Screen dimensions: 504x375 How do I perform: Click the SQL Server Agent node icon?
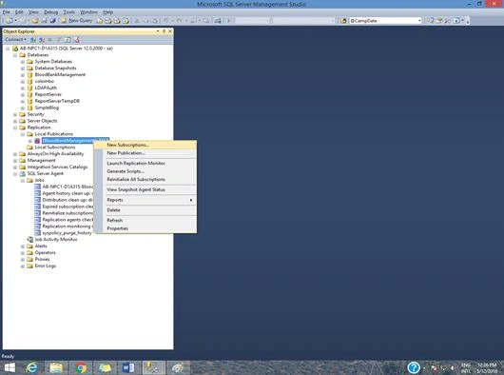pyautogui.click(x=23, y=173)
